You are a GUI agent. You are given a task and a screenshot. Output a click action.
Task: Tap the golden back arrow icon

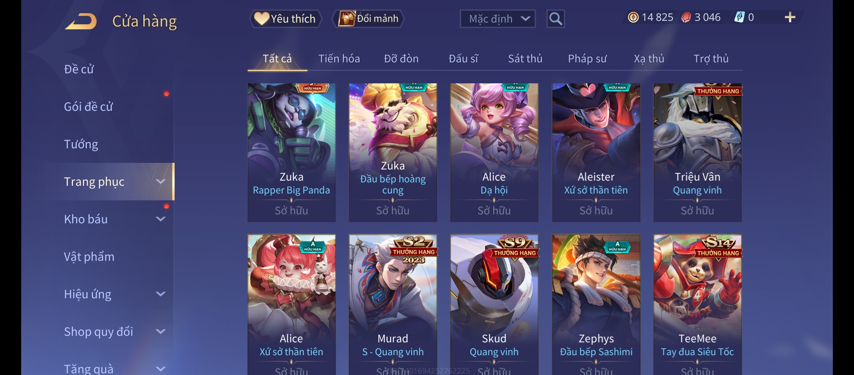point(81,21)
